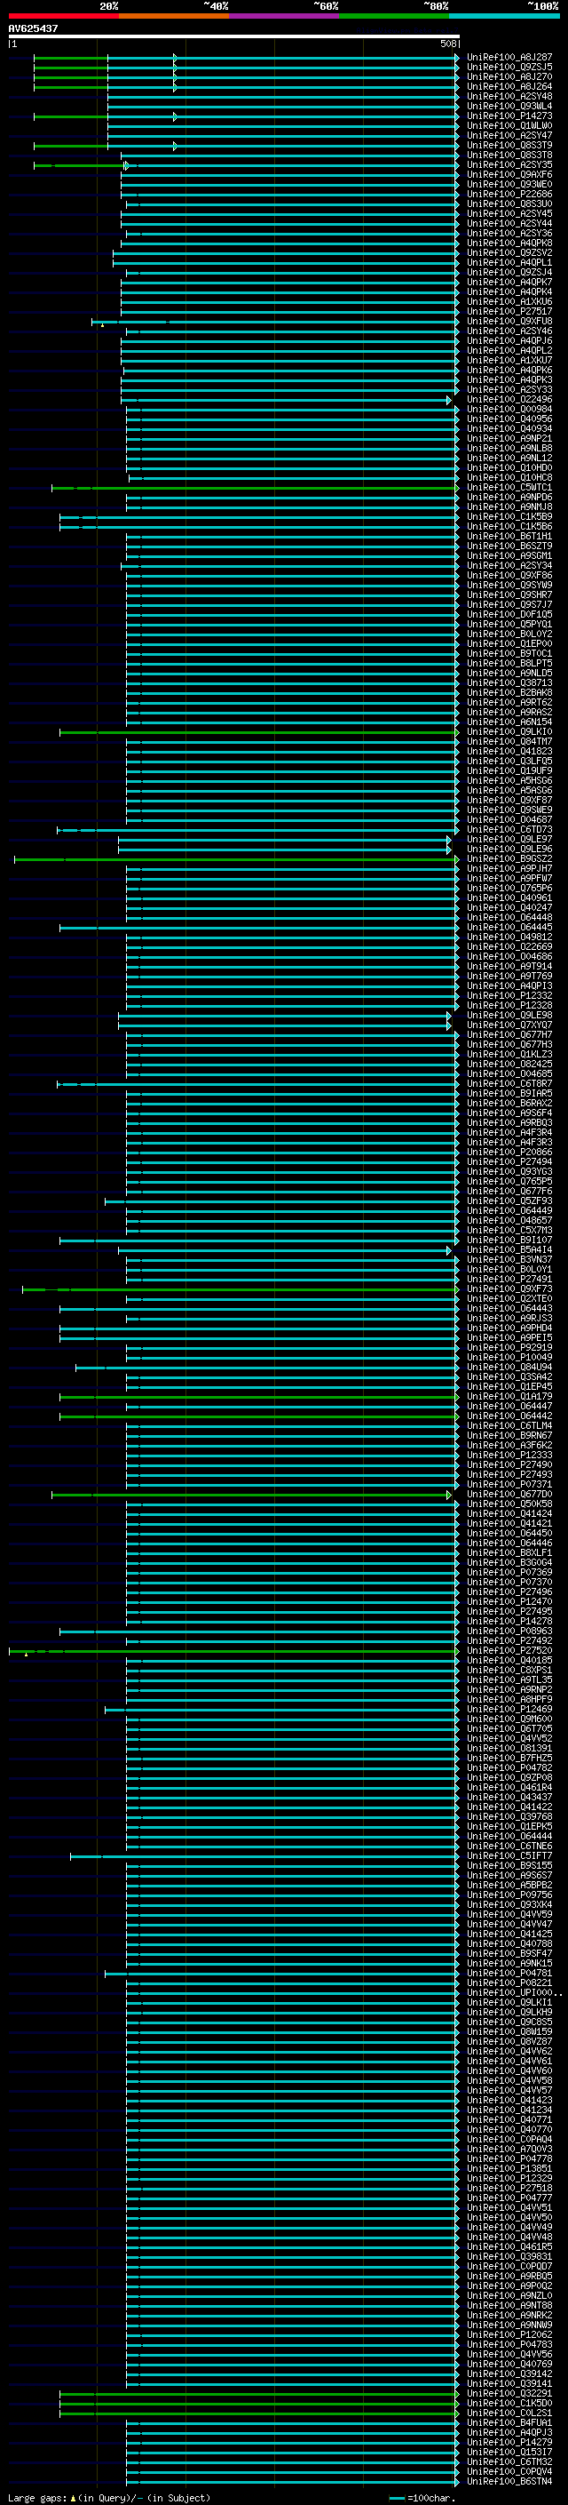Select hit label UniRef100_A2SY33
This screenshot has width=568, height=2505.
509,390
